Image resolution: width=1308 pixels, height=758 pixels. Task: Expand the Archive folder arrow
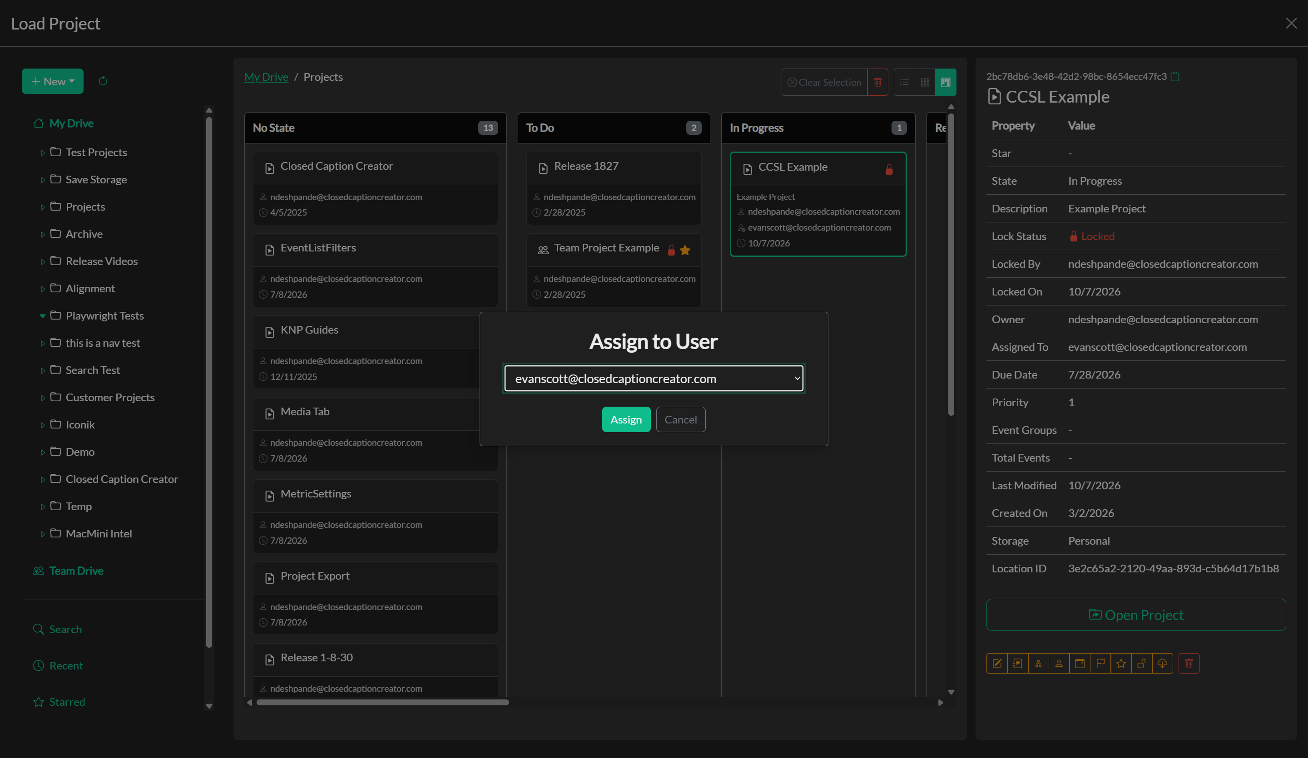(43, 235)
